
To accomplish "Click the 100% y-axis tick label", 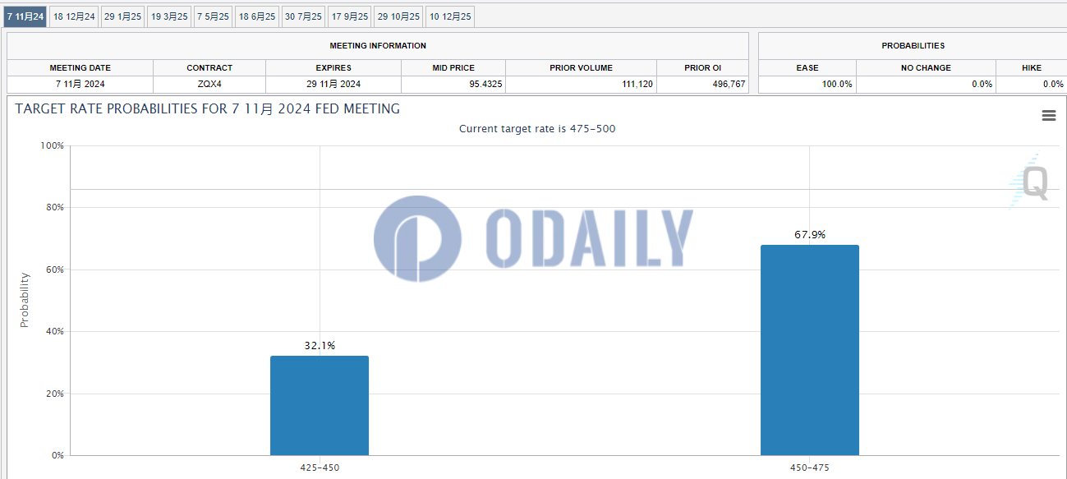I will pos(52,145).
